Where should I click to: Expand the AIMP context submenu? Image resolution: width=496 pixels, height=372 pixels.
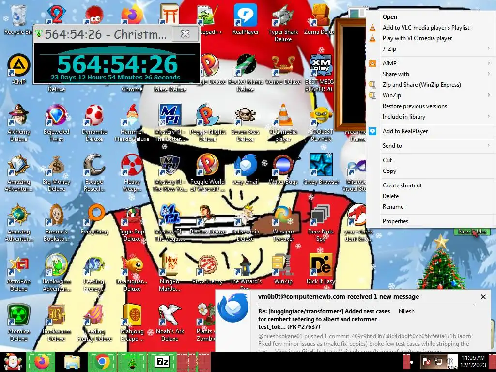click(x=431, y=63)
